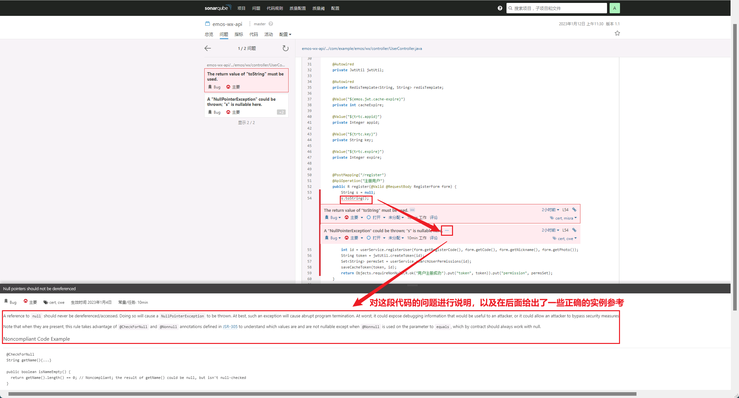Click the 显示 2 / 2 counter text
The height and width of the screenshot is (398, 739).
point(246,122)
